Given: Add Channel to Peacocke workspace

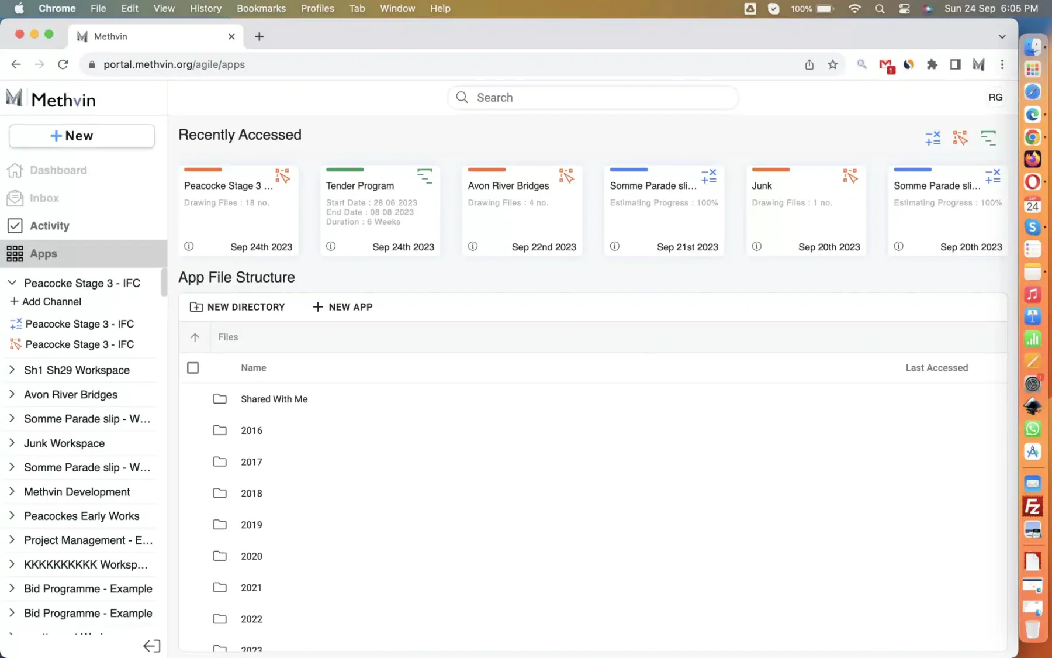Looking at the screenshot, I should coord(46,302).
